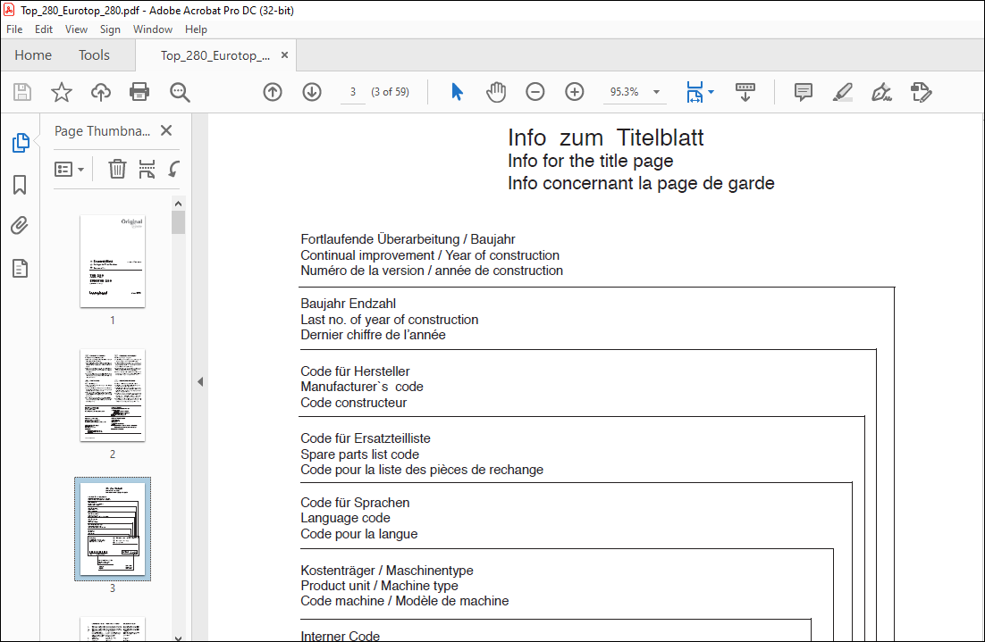The image size is (985, 642).
Task: Go to previous page arrow
Action: tap(273, 92)
